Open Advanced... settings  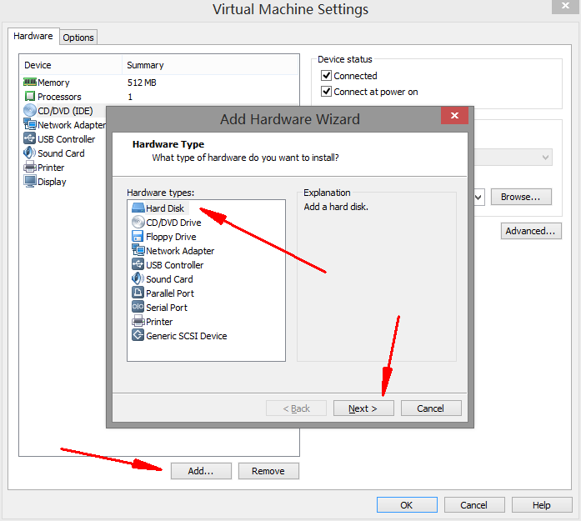point(531,231)
